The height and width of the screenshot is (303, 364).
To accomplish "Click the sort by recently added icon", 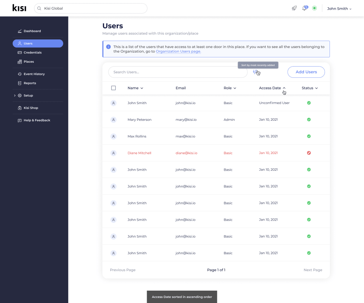I will (255, 72).
